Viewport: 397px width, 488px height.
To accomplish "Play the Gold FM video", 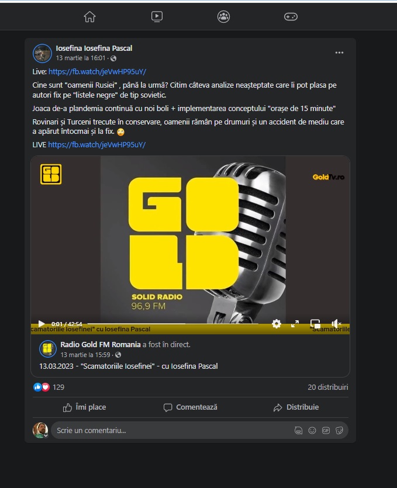I will click(41, 324).
